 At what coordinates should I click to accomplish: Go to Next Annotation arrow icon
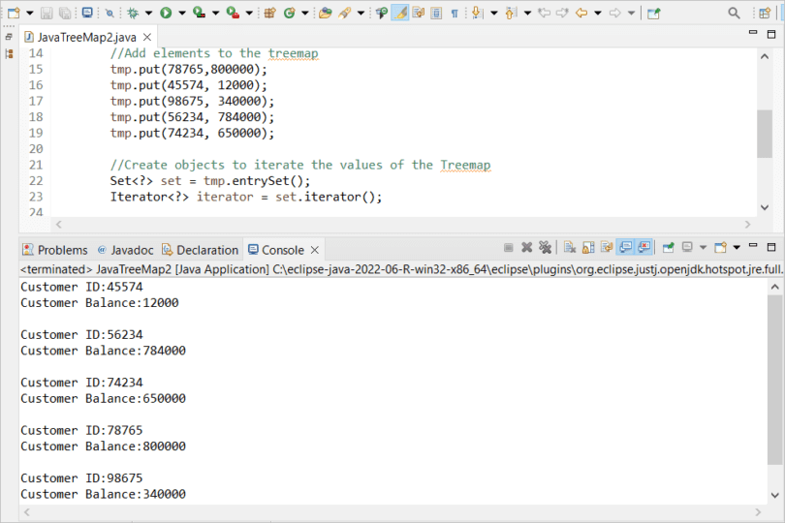coord(477,13)
